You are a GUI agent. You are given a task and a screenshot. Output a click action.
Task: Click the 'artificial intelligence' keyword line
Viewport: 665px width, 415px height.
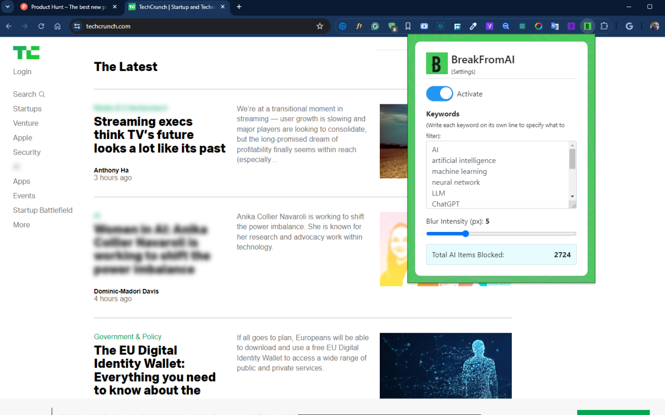[x=464, y=160]
